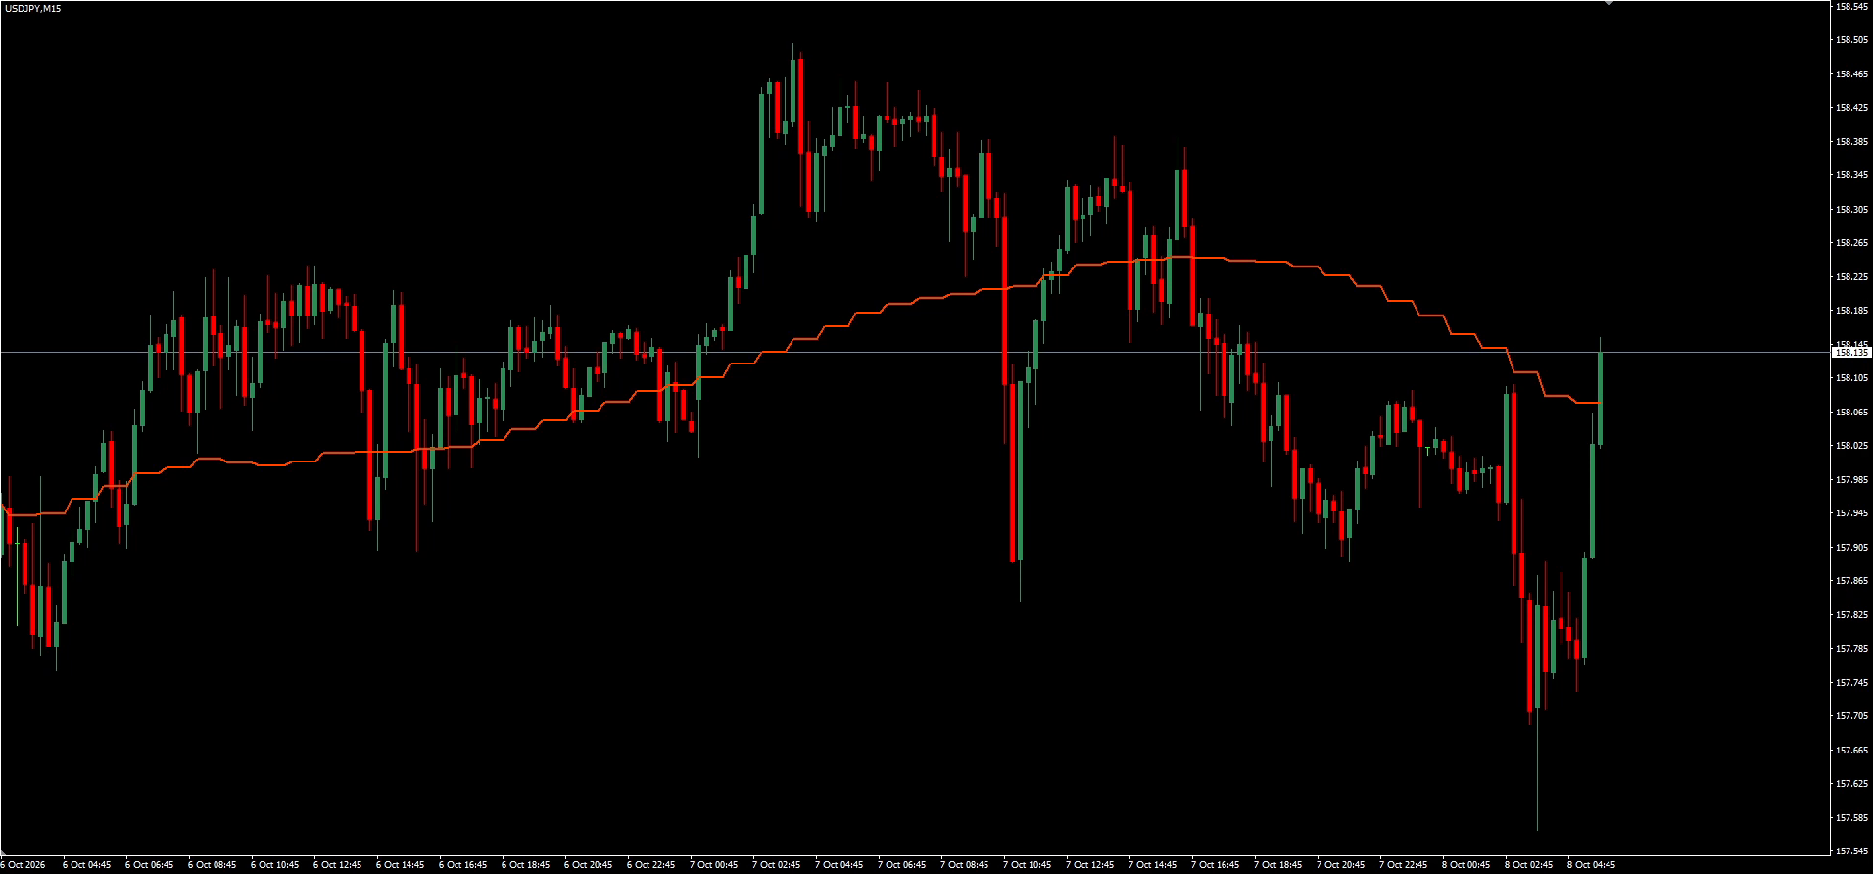Click the 158.425 price scale label

click(x=1849, y=108)
